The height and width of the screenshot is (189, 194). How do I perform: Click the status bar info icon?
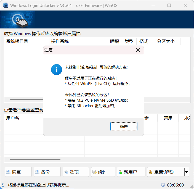pyautogui.click(x=3, y=185)
